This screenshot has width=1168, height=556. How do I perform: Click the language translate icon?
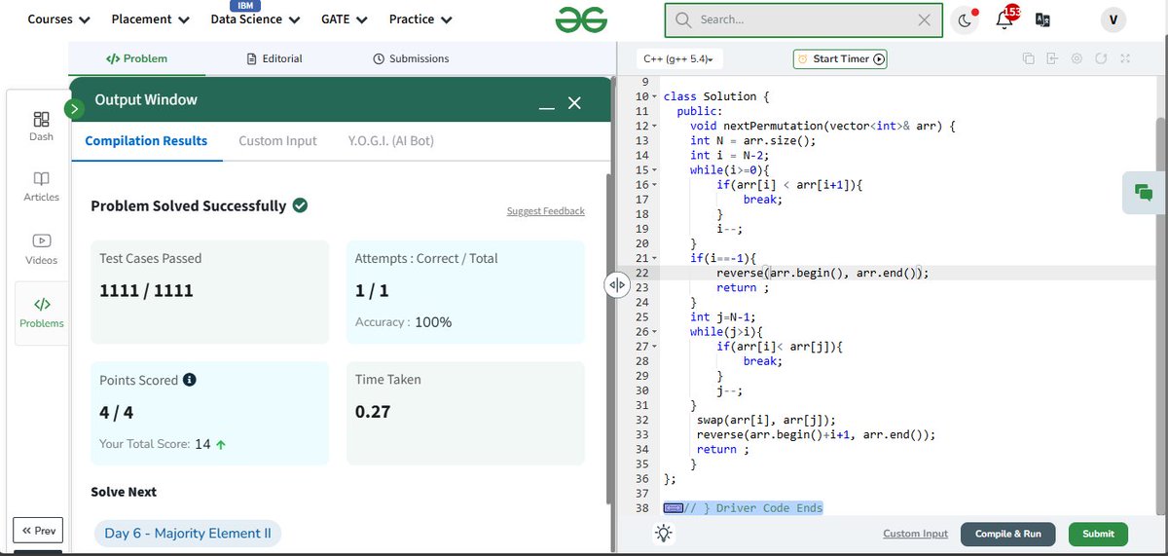click(1042, 19)
